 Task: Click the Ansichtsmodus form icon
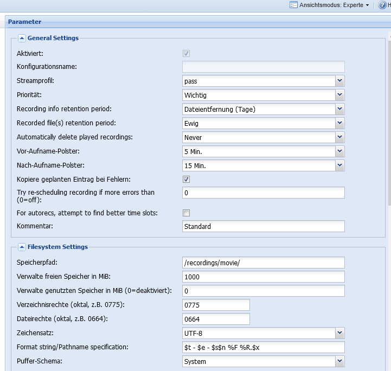click(293, 5)
